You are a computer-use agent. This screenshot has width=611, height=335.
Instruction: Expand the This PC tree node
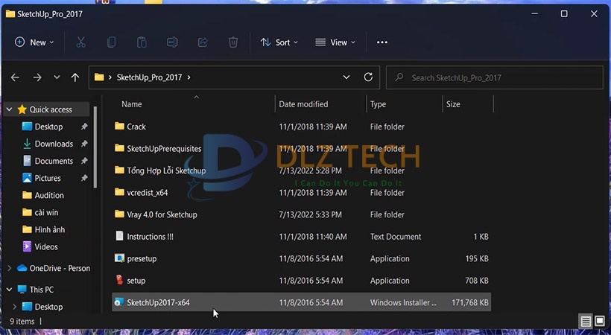[x=10, y=290]
